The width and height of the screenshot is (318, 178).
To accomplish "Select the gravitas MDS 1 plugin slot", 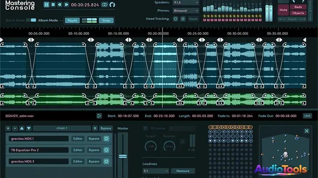I will pyautogui.click(x=39, y=139).
